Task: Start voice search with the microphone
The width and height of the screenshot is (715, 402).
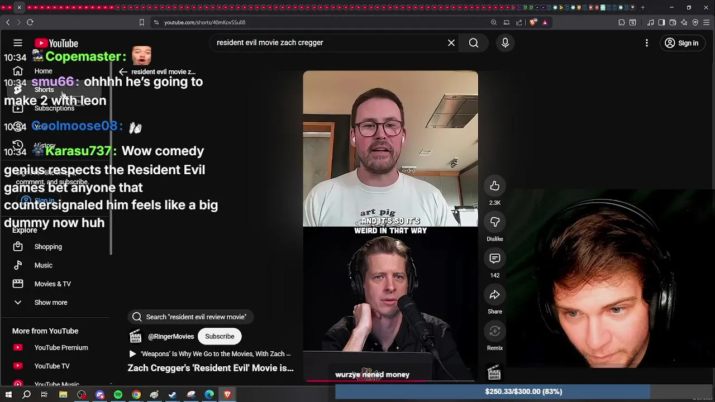Action: point(505,43)
